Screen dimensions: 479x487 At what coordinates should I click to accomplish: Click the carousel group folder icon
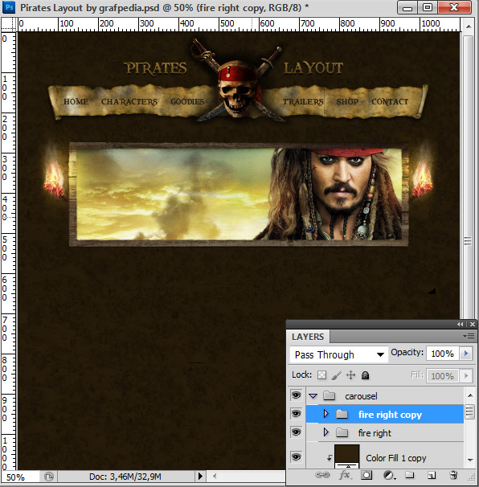[329, 395]
